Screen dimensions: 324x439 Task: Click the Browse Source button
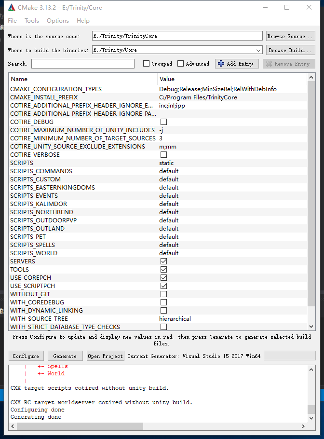pos(290,36)
